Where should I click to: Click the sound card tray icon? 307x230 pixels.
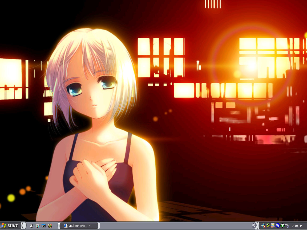coord(268,226)
